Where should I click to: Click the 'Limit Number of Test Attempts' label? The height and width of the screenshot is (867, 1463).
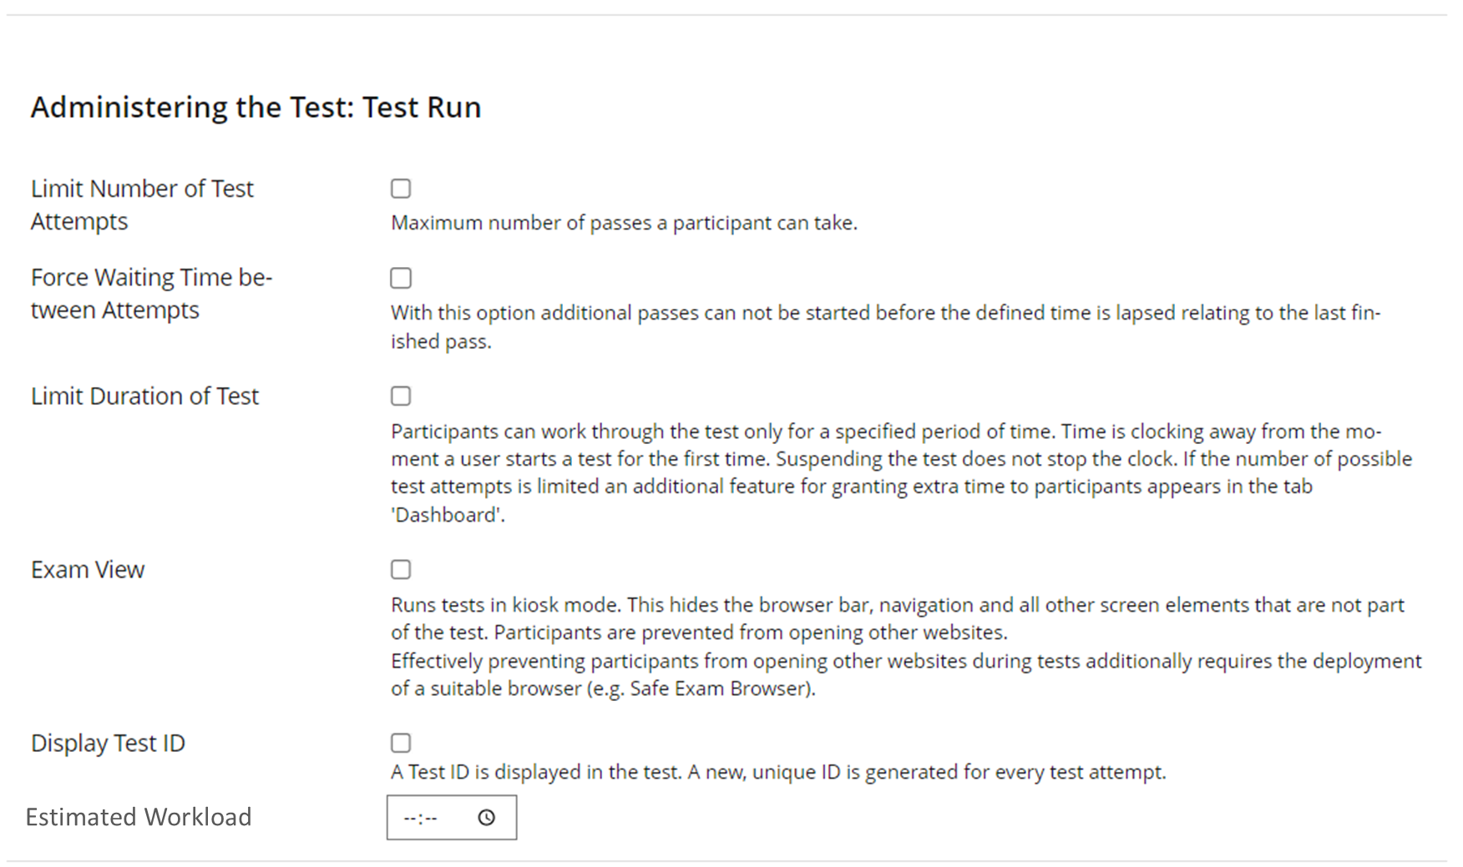point(142,204)
